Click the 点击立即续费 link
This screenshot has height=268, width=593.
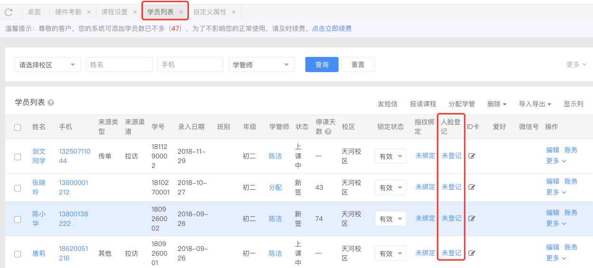pos(332,28)
